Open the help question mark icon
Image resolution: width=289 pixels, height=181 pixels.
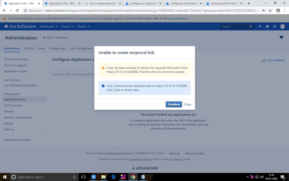point(267,26)
